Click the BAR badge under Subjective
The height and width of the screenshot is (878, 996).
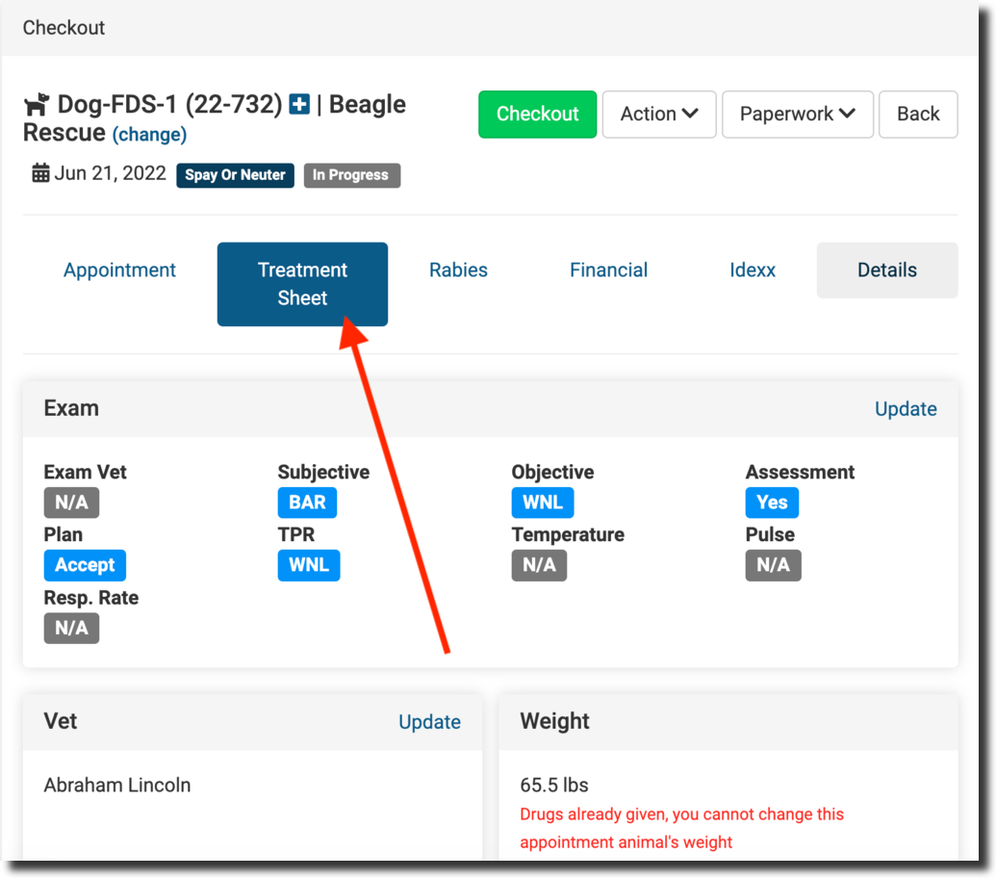(307, 503)
